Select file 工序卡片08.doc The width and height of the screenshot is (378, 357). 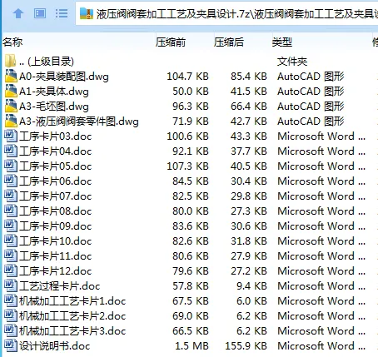pos(55,211)
